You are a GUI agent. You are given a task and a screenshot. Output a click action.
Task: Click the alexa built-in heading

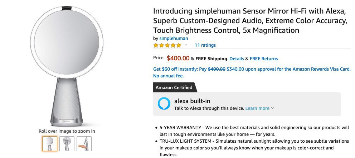(x=192, y=101)
